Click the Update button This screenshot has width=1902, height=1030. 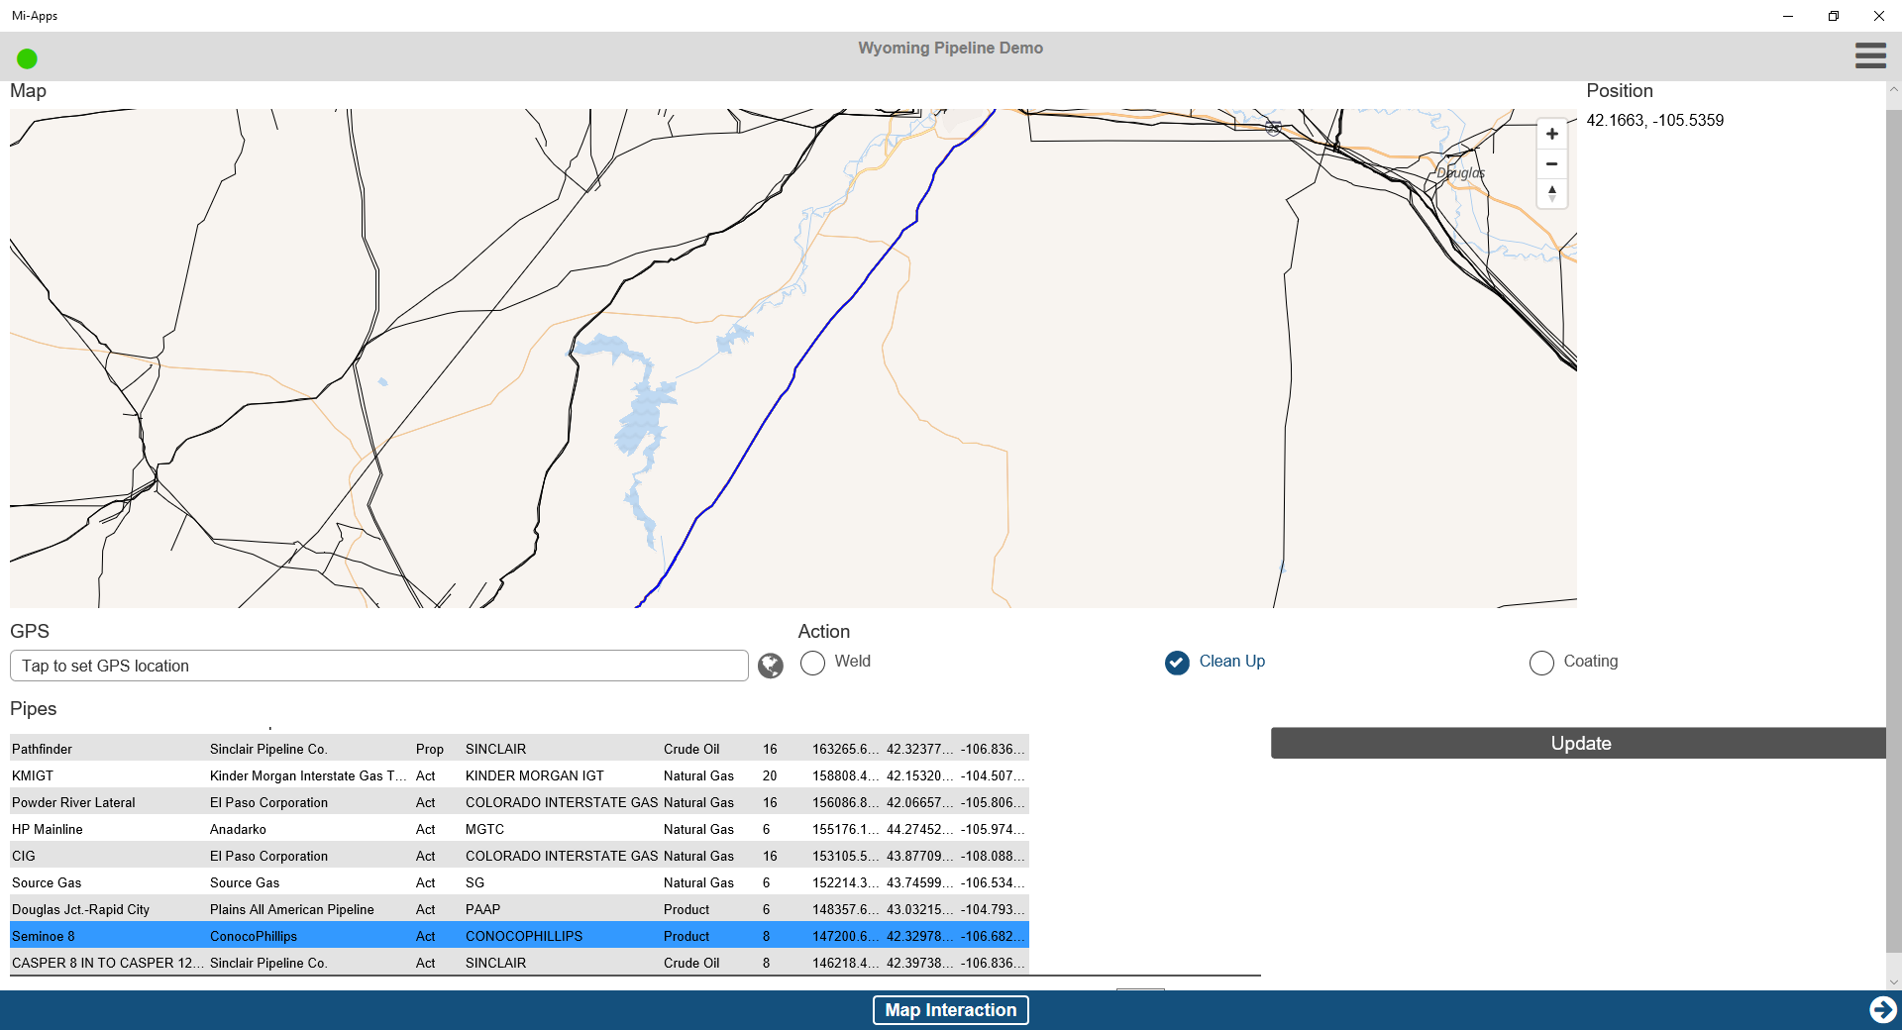click(x=1579, y=743)
